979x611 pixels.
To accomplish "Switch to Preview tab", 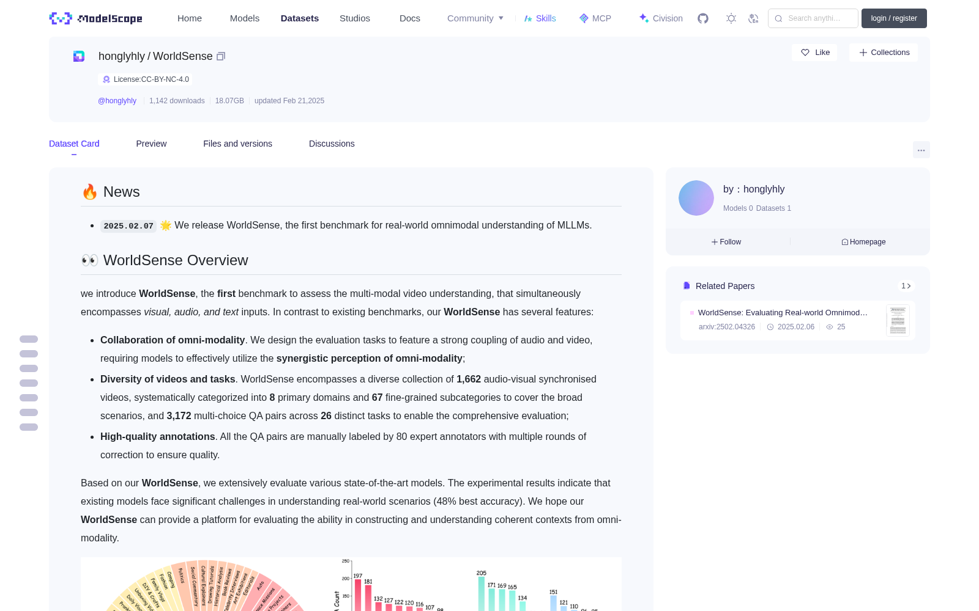I will point(151,144).
